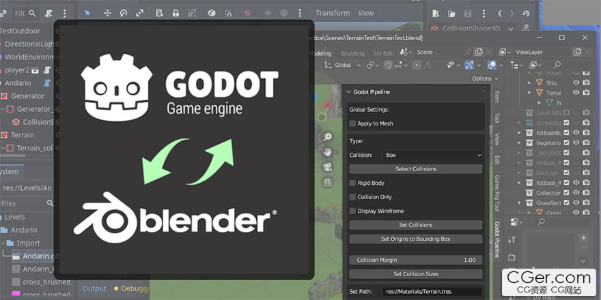Uncheck the KitBashBu collection checkbox
Screen dimensions: 601x300
[x=566, y=133]
